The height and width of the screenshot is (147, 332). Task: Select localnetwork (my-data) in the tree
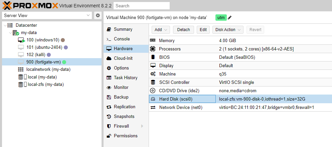(48, 69)
